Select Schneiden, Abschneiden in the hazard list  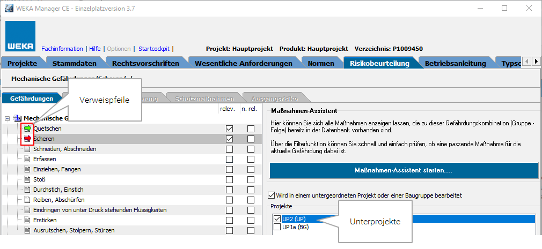(x=64, y=149)
